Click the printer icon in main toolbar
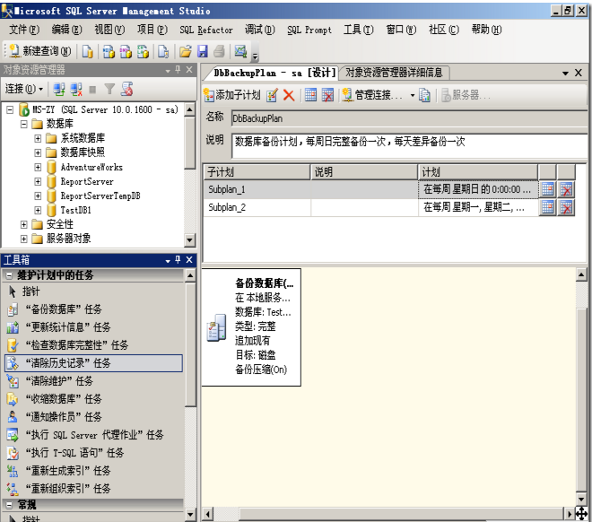592x522 pixels. point(220,51)
